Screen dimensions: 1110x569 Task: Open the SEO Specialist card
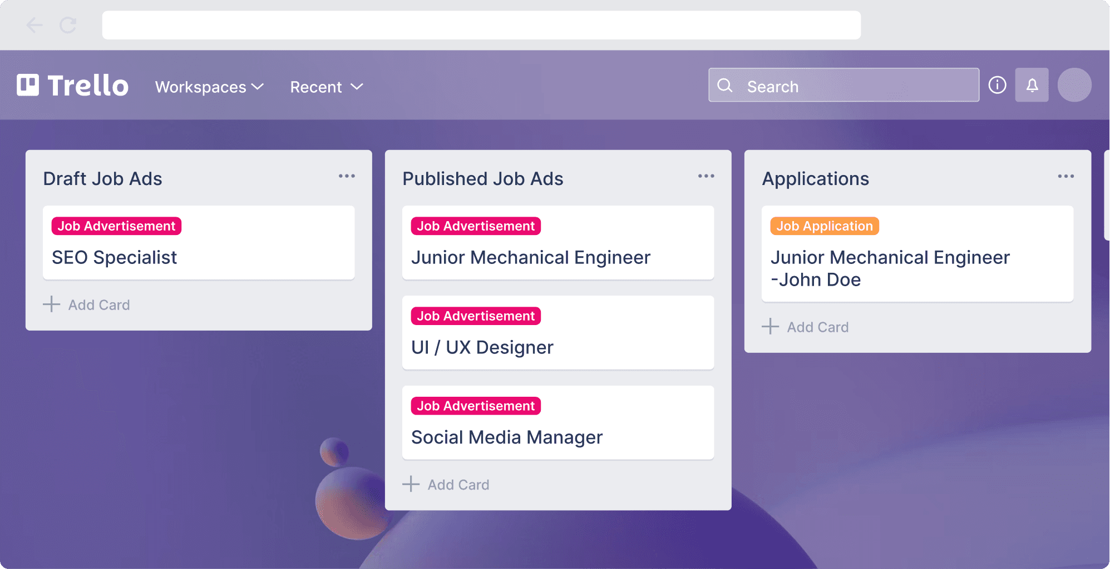[199, 243]
